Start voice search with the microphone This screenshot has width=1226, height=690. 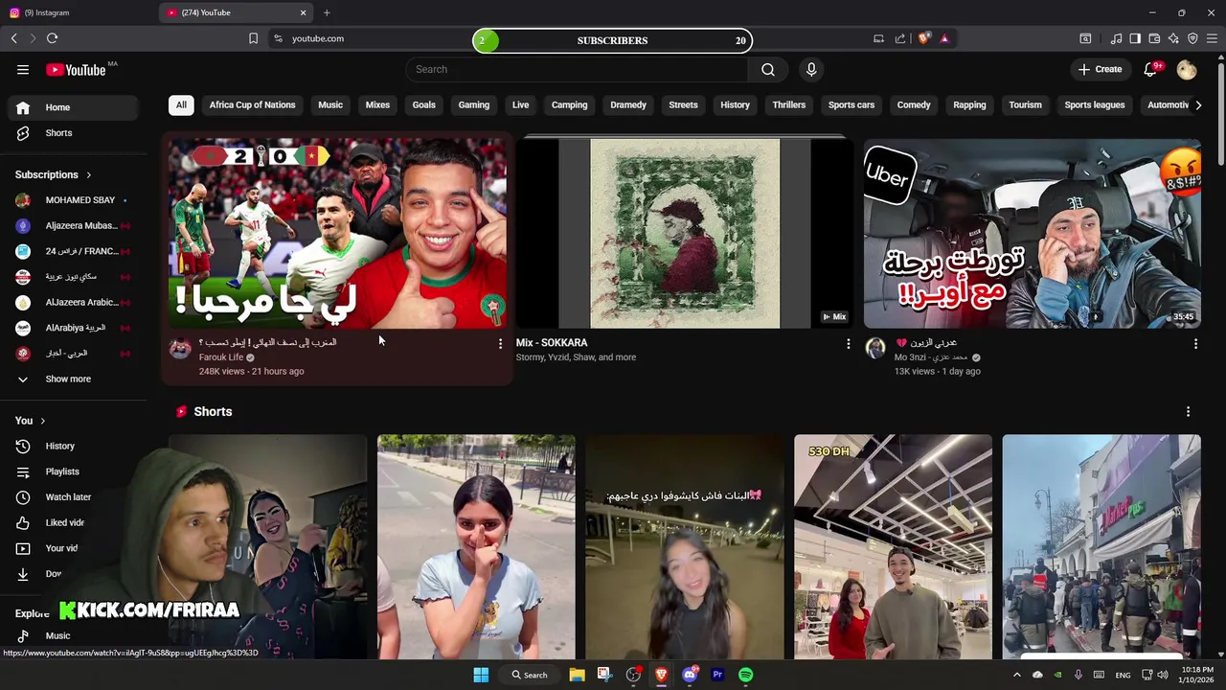(x=811, y=69)
